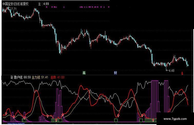The width and height of the screenshot is (194, 125).
Task: Click the red S marker icon
Action: (x=182, y=73)
